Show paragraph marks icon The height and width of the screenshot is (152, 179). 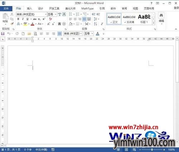(102, 24)
